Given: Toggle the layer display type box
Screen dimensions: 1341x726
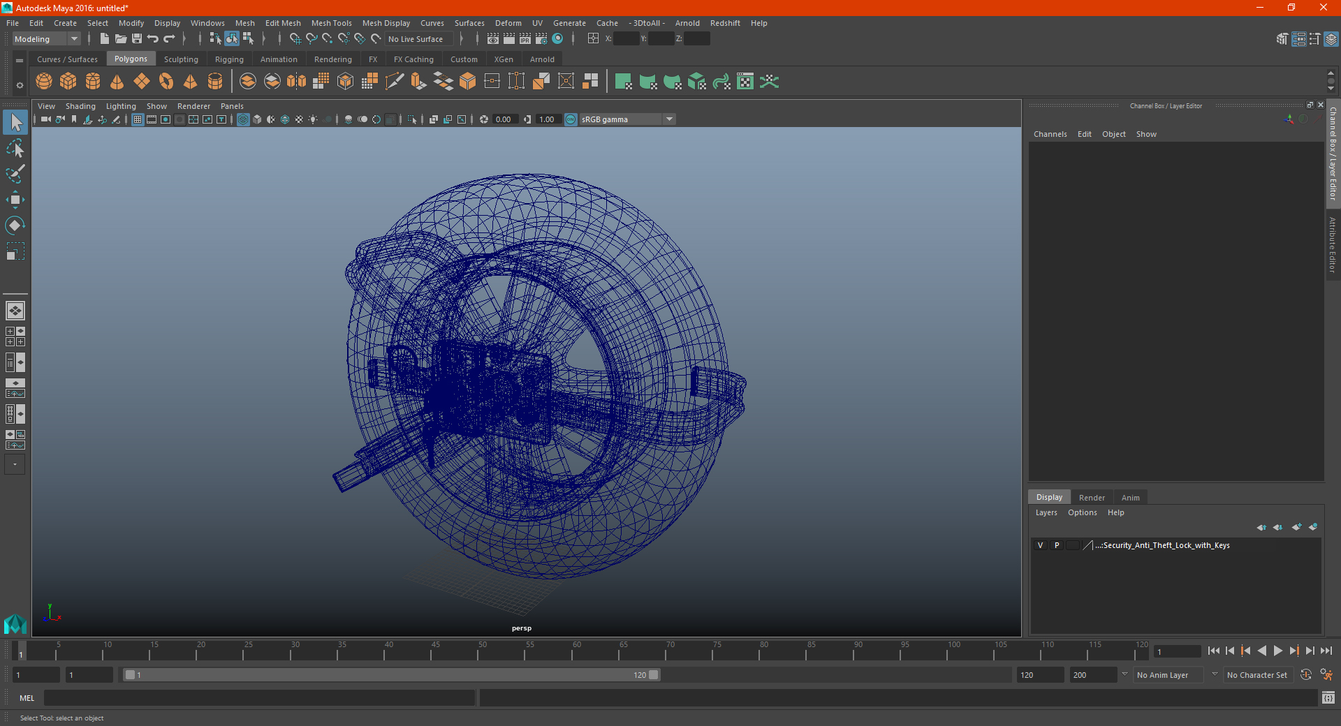Looking at the screenshot, I should 1073,545.
